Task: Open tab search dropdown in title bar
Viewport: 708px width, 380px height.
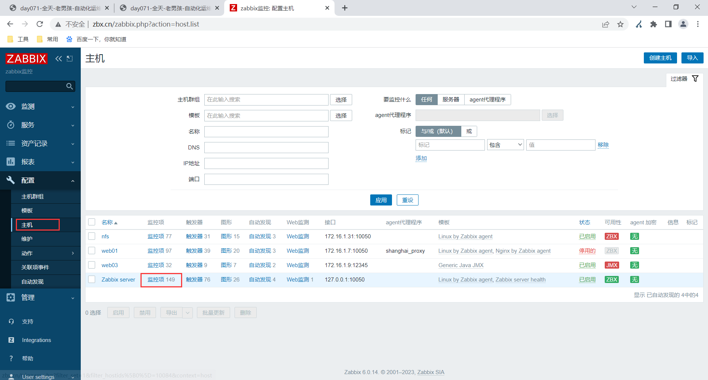Action: click(634, 7)
